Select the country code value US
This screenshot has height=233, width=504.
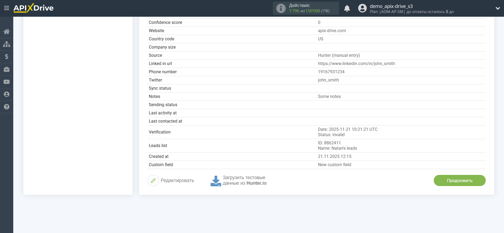[x=321, y=39]
